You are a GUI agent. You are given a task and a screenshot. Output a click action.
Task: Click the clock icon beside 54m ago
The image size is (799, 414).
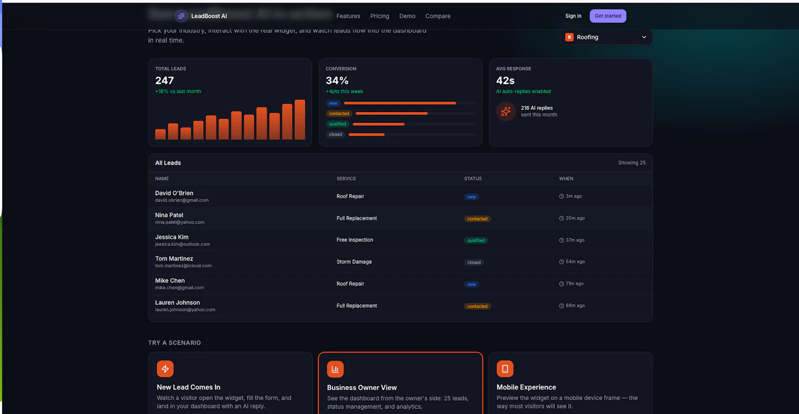pos(561,262)
